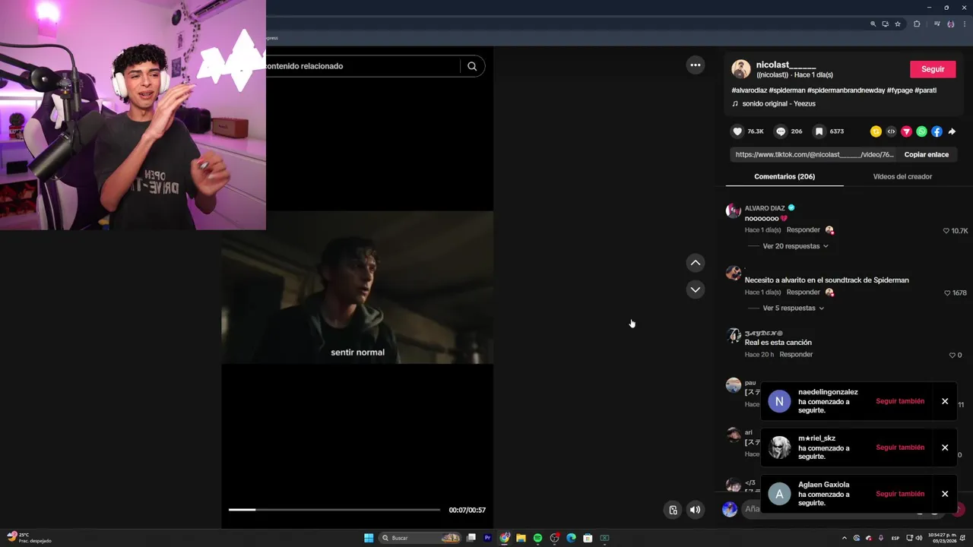The height and width of the screenshot is (547, 973).
Task: Open embed code icon
Action: pos(891,131)
